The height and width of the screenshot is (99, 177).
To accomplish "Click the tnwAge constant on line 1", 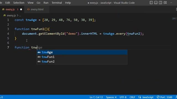I will coord(31,20).
